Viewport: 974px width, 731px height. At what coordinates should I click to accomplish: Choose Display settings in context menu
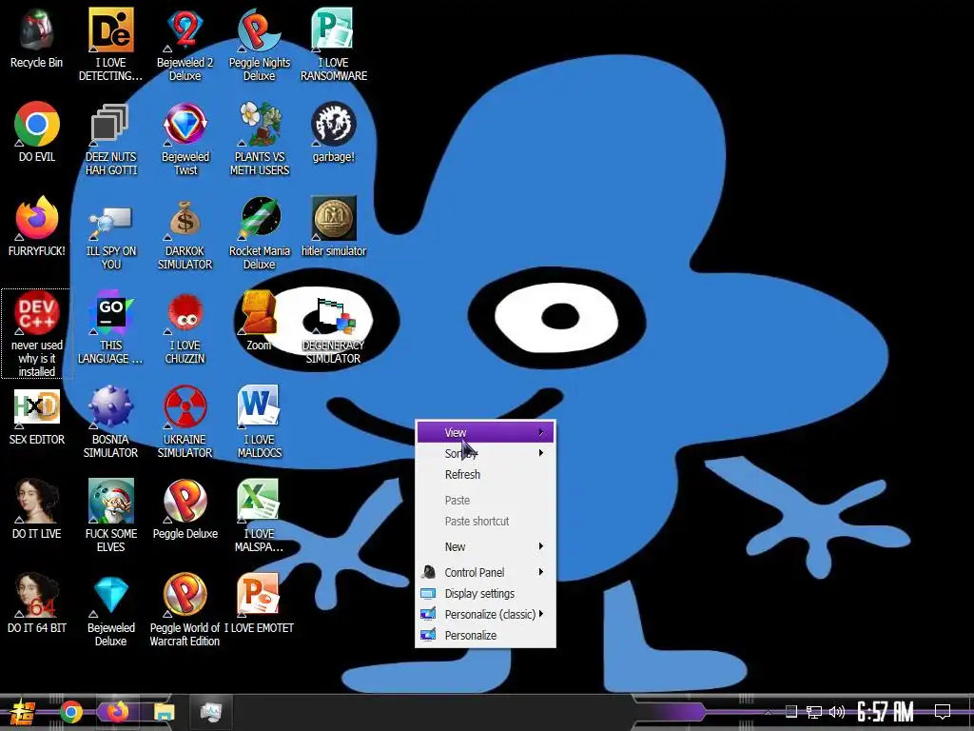tap(485, 594)
